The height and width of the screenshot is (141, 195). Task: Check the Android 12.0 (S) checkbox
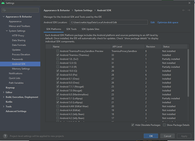[x=58, y=63]
